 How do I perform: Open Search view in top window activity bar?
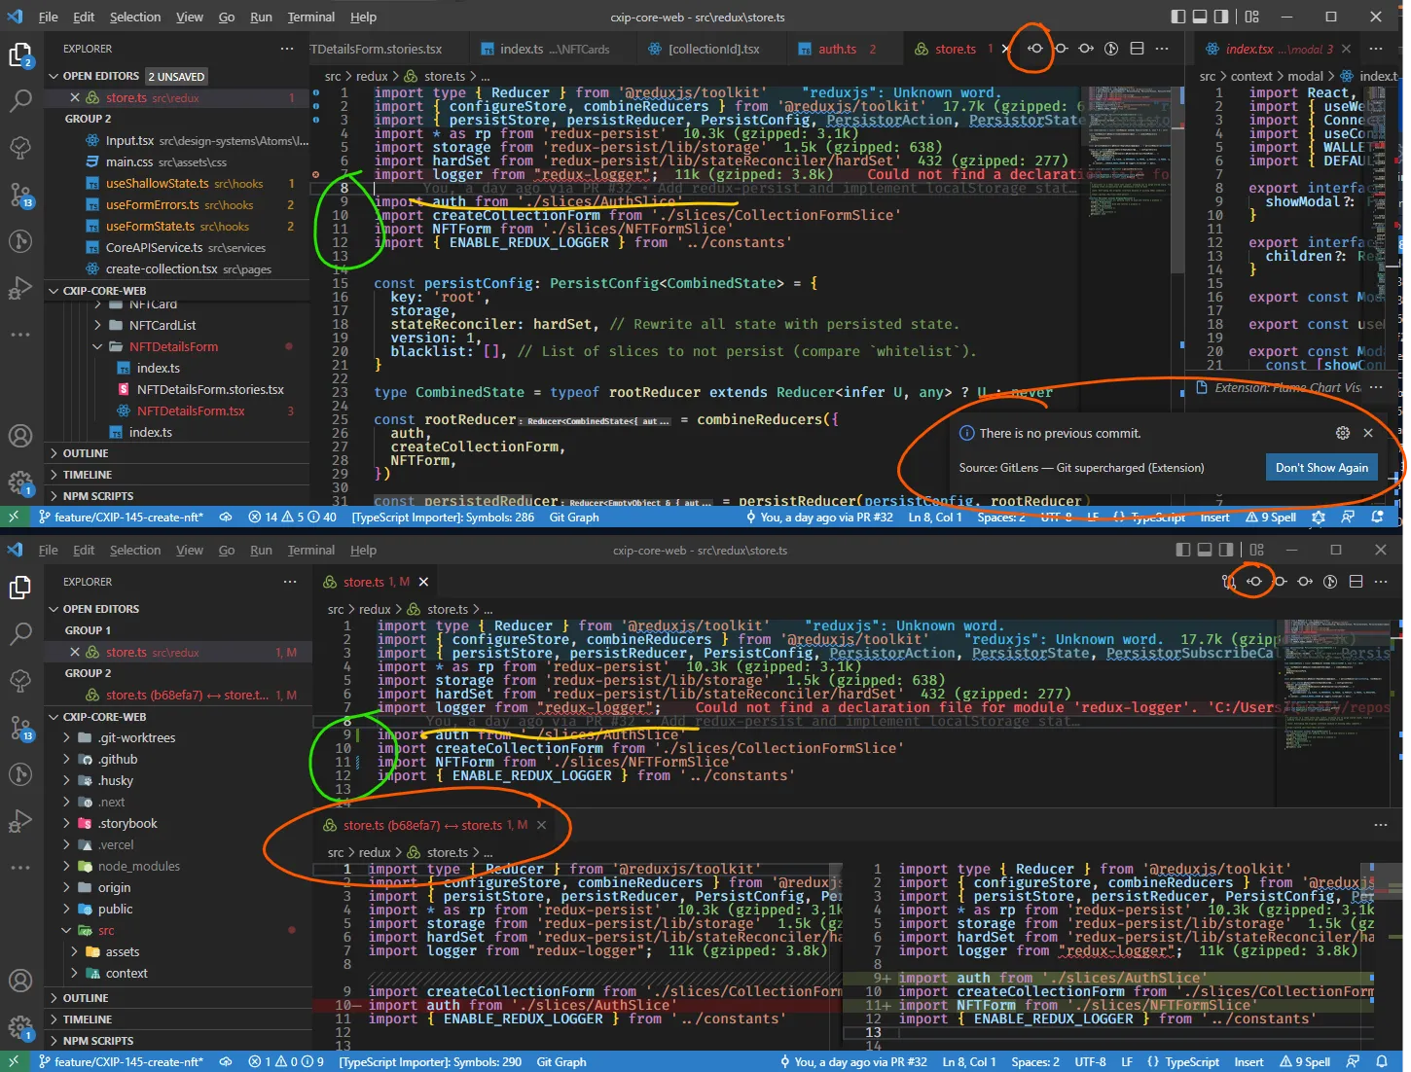point(20,100)
